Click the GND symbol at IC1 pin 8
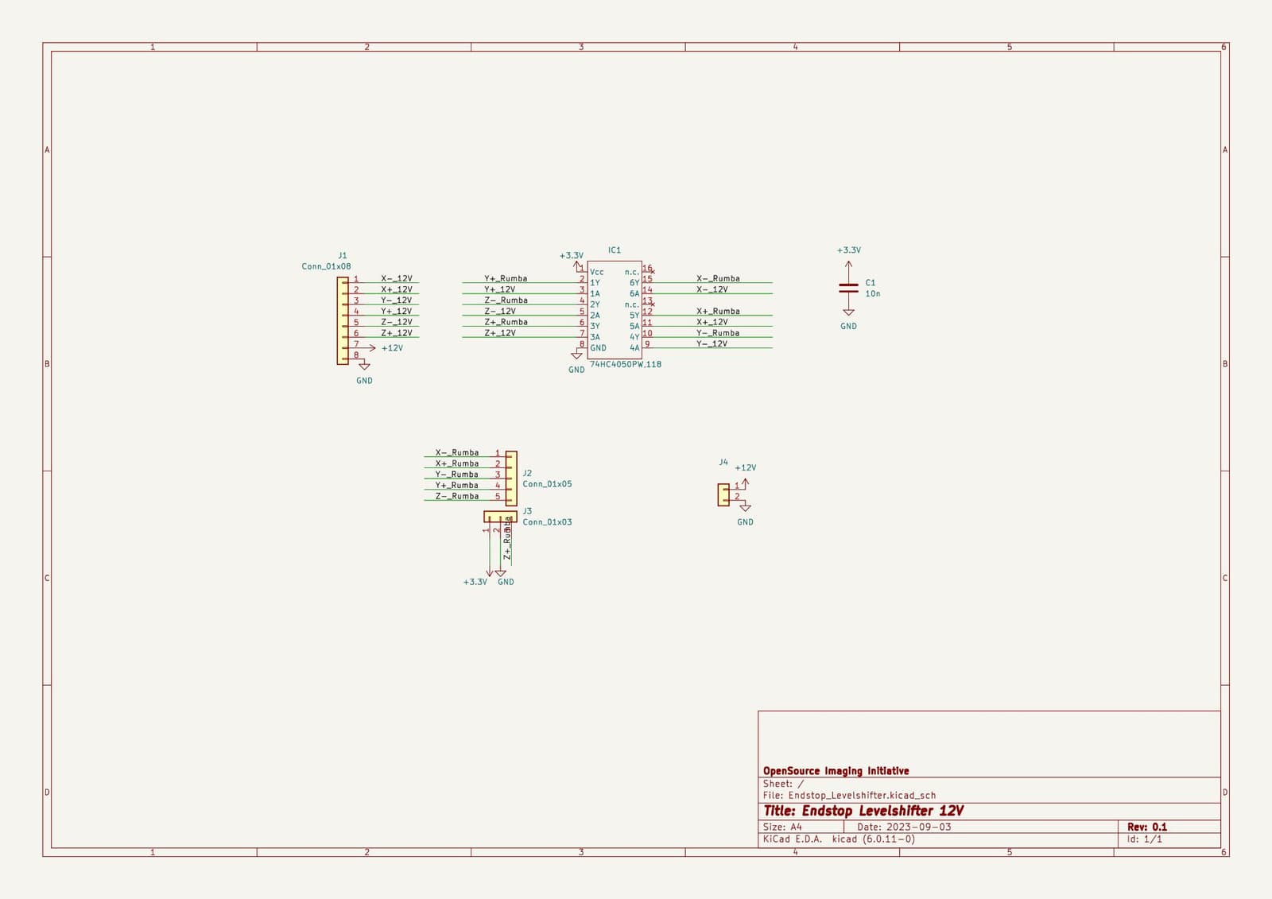1272x899 pixels. tap(576, 355)
